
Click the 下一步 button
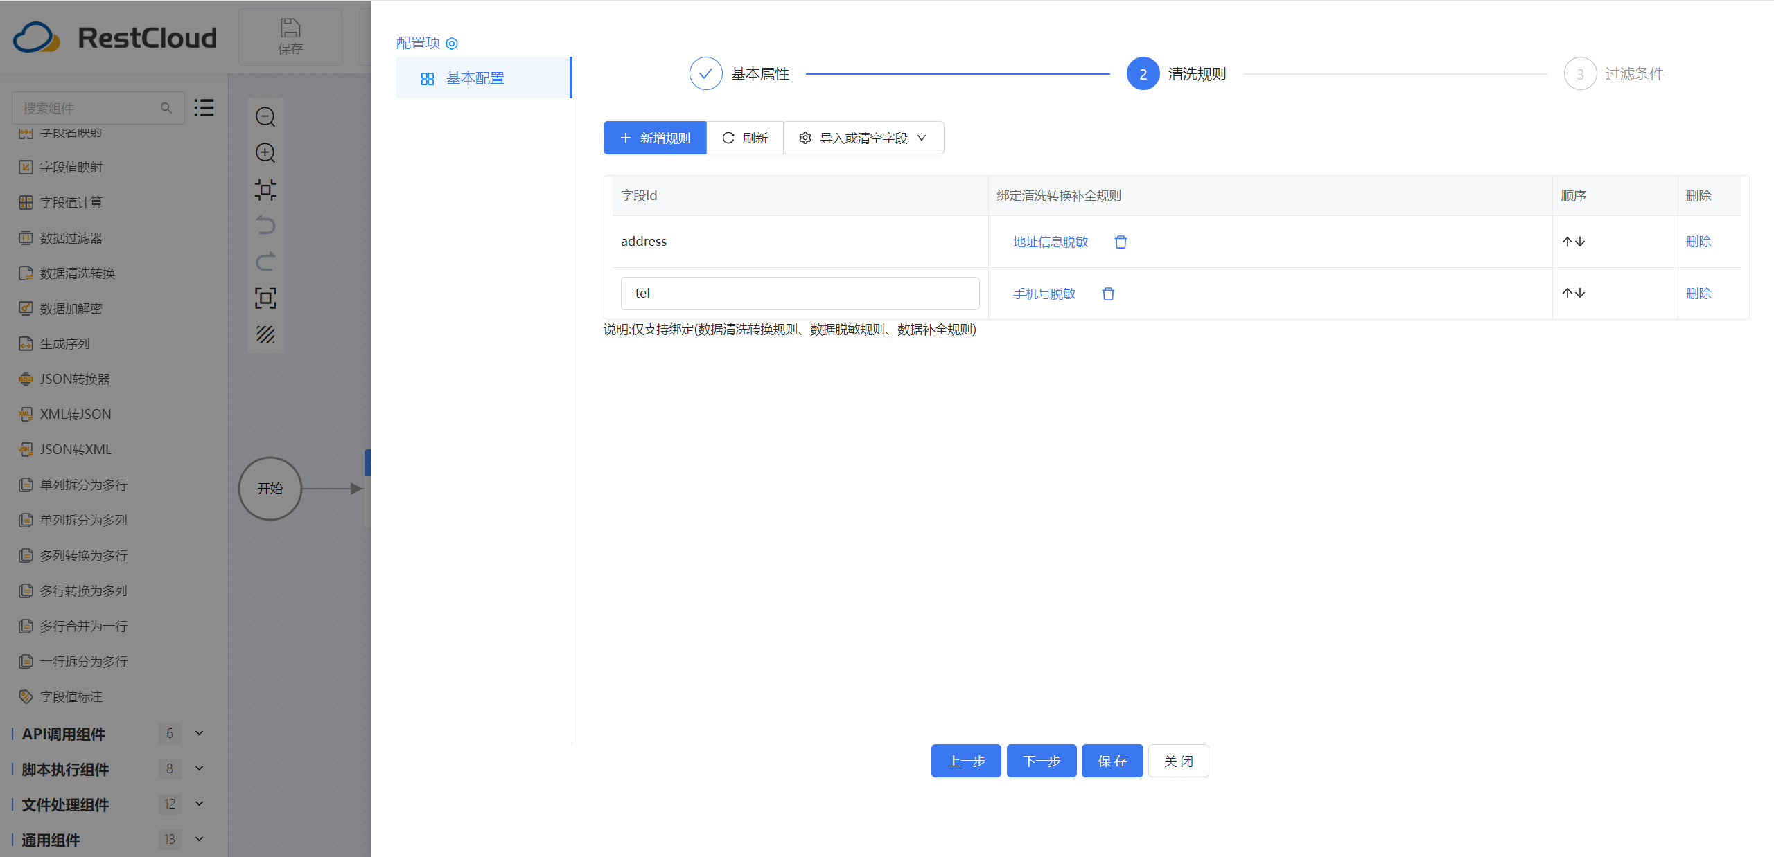(x=1042, y=761)
